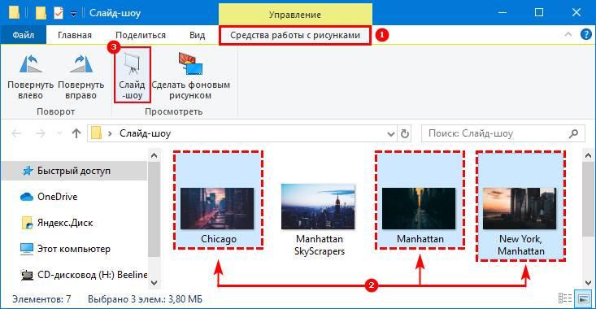The height and width of the screenshot is (309, 596).
Task: Set as background with Сделать фоновым рисунком
Action: coord(190,76)
